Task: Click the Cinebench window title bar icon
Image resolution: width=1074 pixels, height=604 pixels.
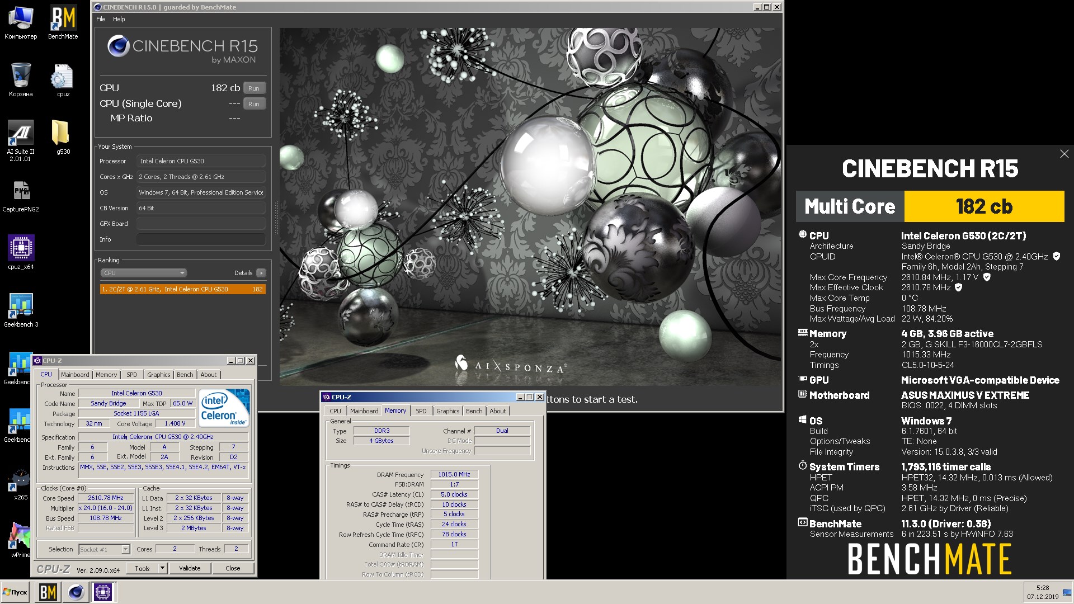Action: (97, 7)
